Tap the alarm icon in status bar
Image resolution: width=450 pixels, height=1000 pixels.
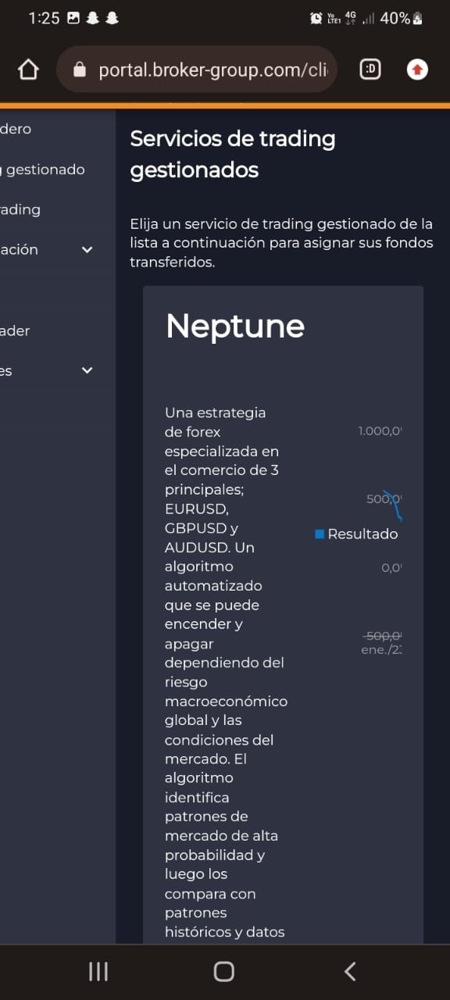click(316, 18)
